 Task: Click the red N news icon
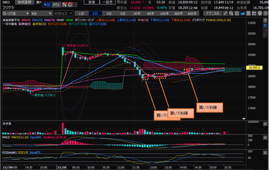pos(65,5)
